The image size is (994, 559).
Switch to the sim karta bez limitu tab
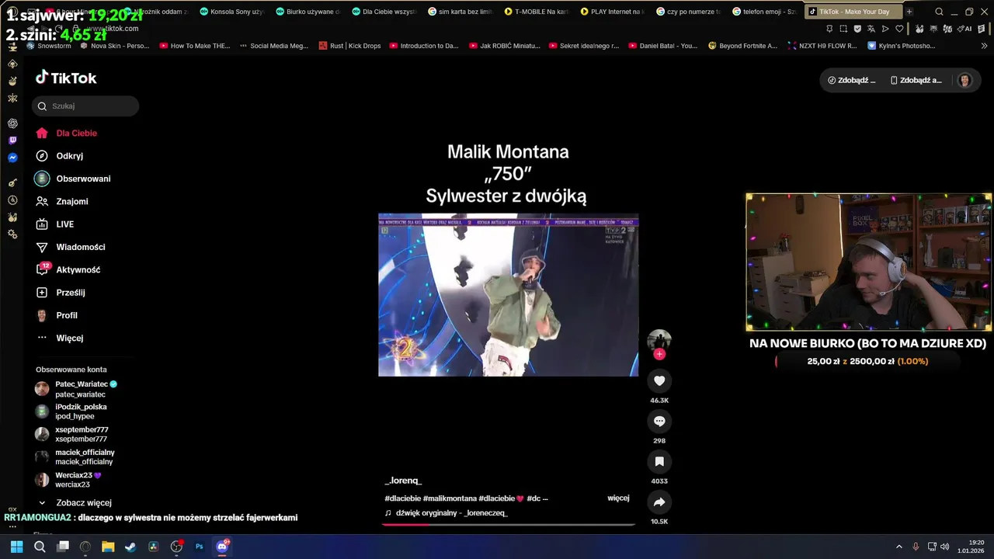tap(460, 12)
